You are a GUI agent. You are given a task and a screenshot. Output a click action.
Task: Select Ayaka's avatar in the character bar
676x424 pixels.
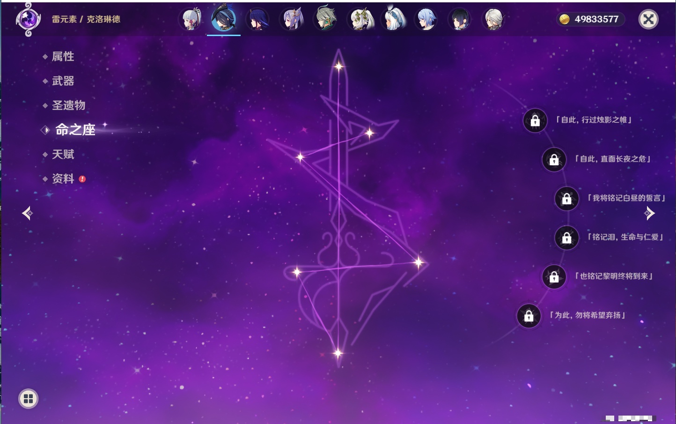[x=191, y=19]
